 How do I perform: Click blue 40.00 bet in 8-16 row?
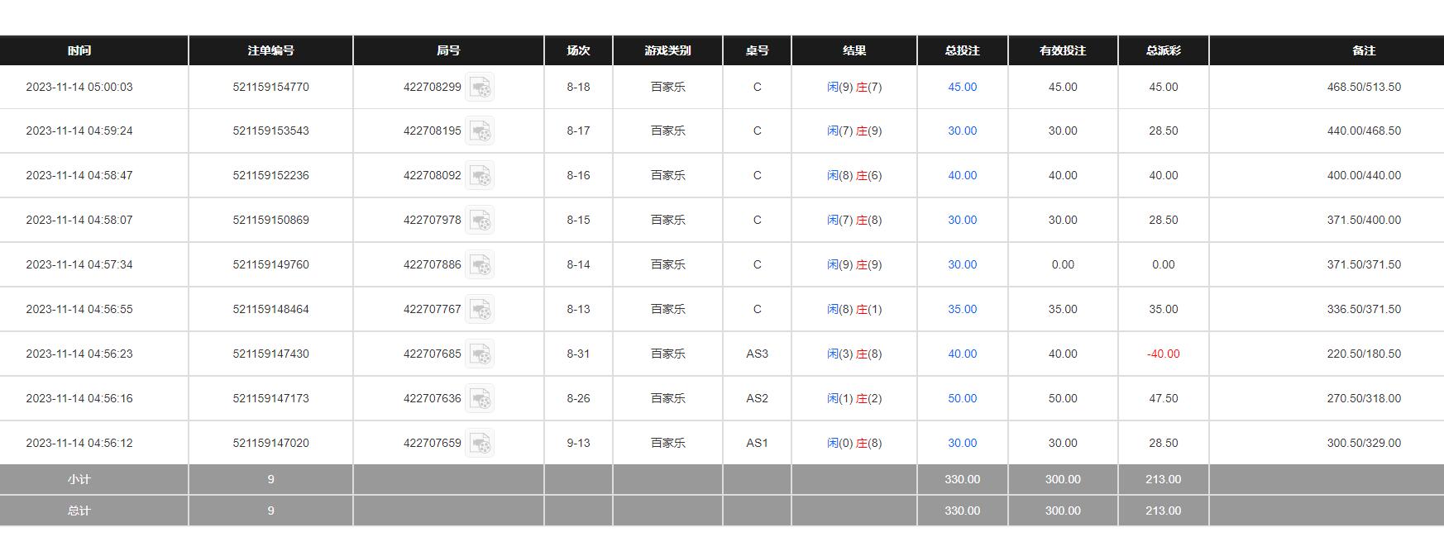tap(962, 175)
